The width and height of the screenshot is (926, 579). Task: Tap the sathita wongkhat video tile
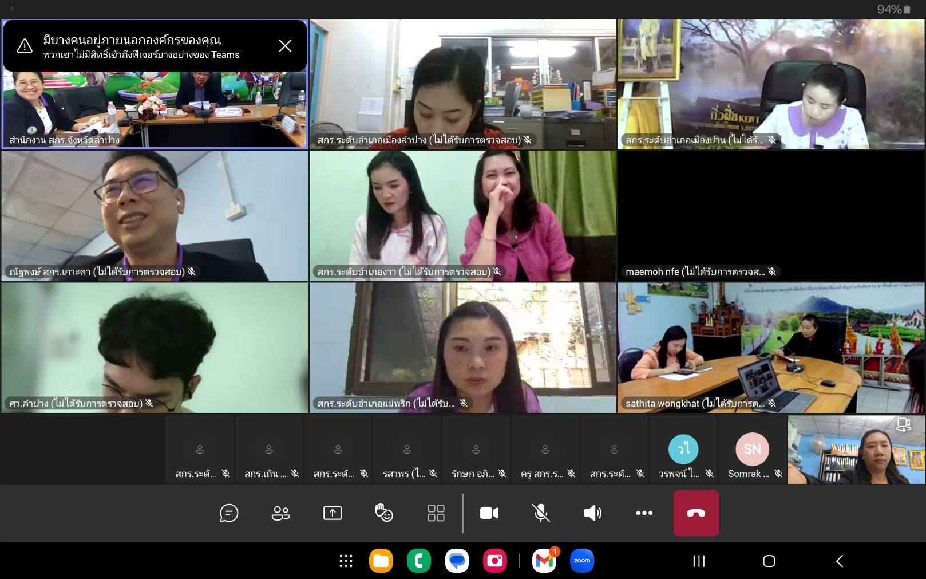pyautogui.click(x=770, y=347)
